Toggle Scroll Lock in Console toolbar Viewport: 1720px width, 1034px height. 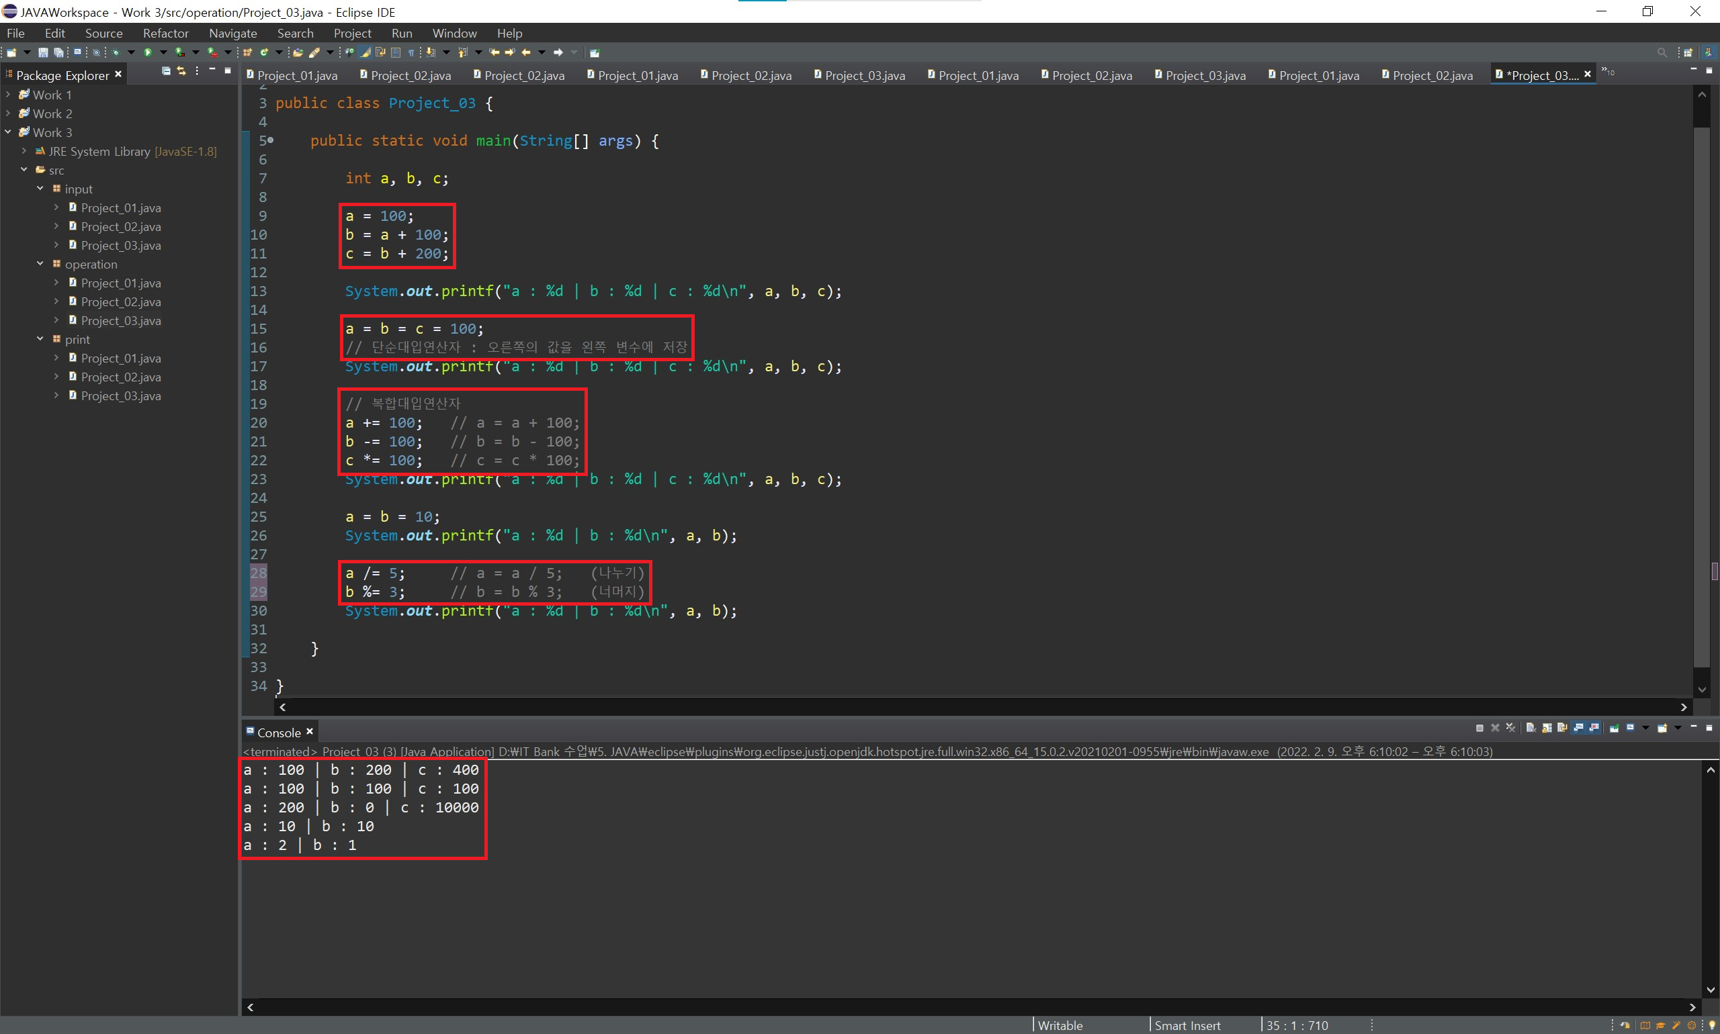[1547, 728]
